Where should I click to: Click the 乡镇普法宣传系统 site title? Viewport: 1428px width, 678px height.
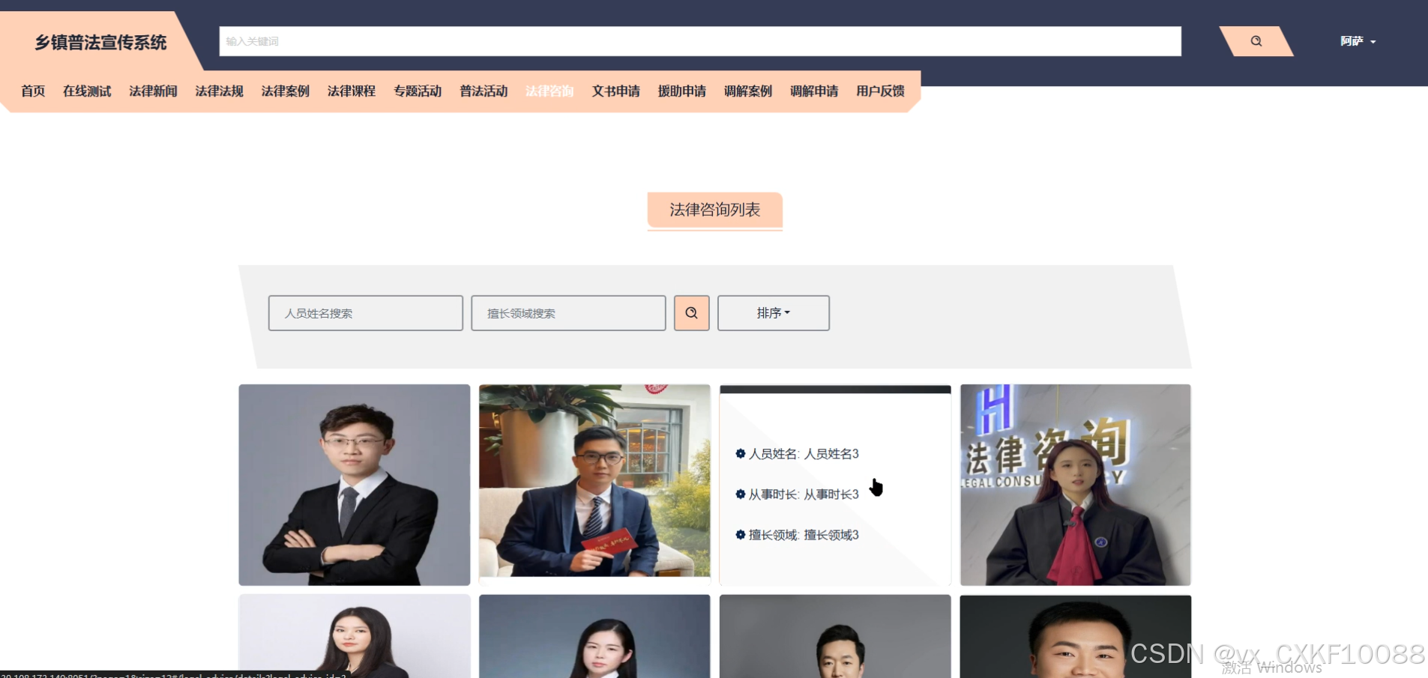100,43
